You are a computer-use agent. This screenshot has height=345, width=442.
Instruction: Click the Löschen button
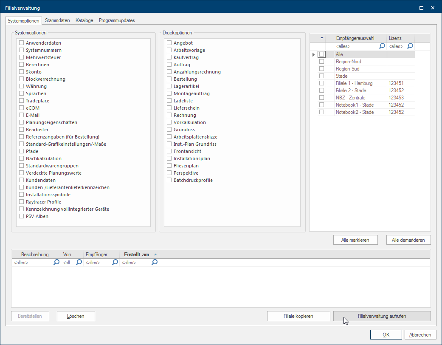[76, 316]
